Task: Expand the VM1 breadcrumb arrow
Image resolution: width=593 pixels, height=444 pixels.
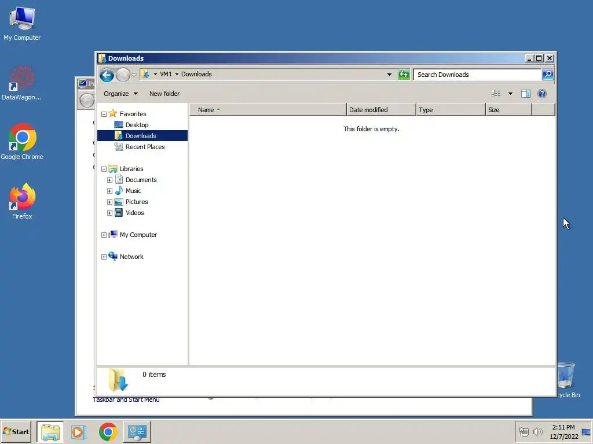Action: tap(155, 75)
